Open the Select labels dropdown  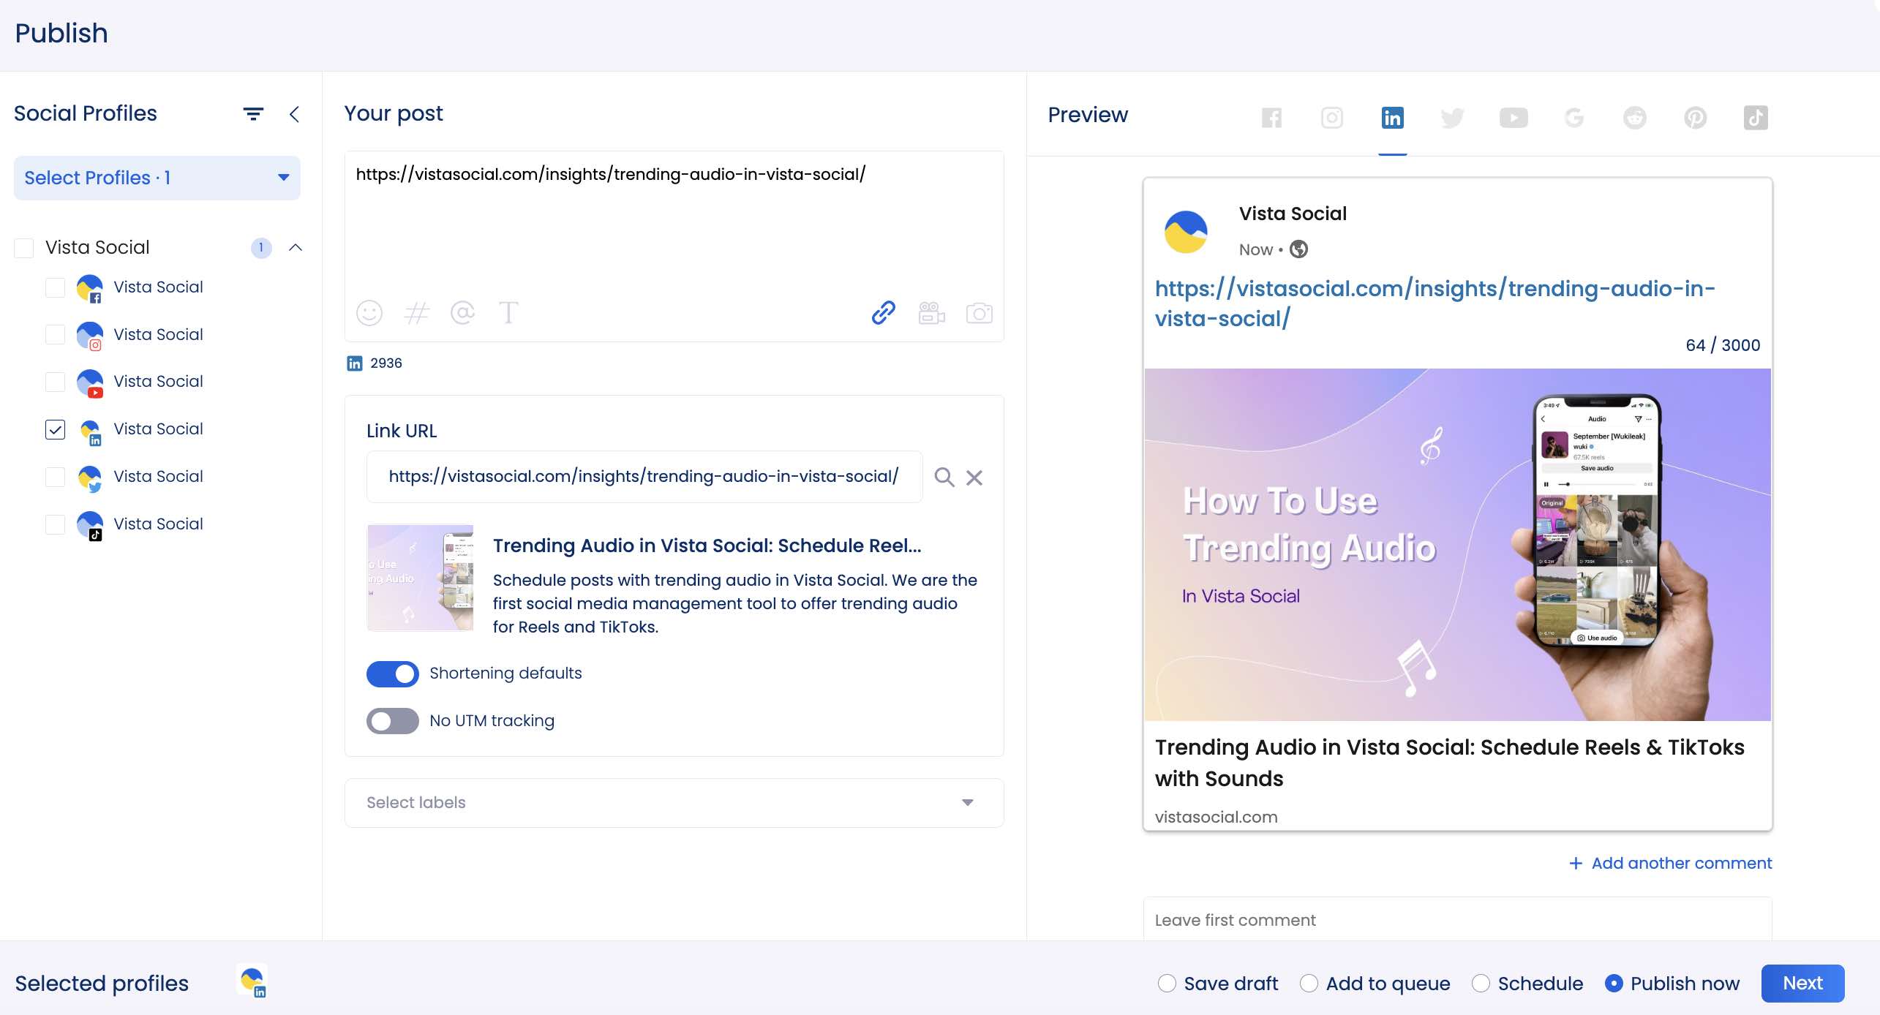[x=673, y=802]
